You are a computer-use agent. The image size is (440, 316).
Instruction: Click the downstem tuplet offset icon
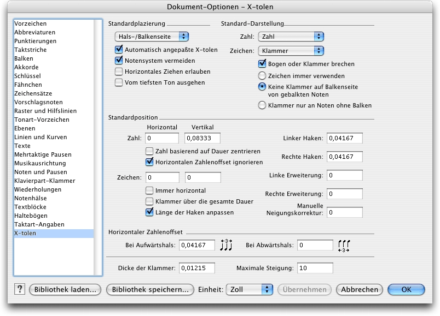click(x=344, y=246)
